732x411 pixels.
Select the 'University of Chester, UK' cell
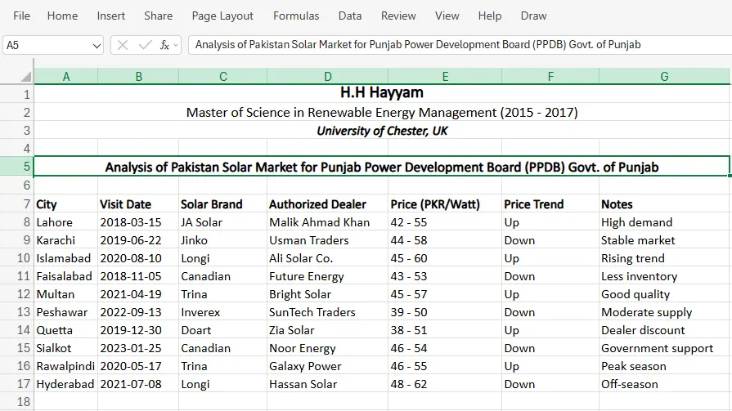(382, 131)
